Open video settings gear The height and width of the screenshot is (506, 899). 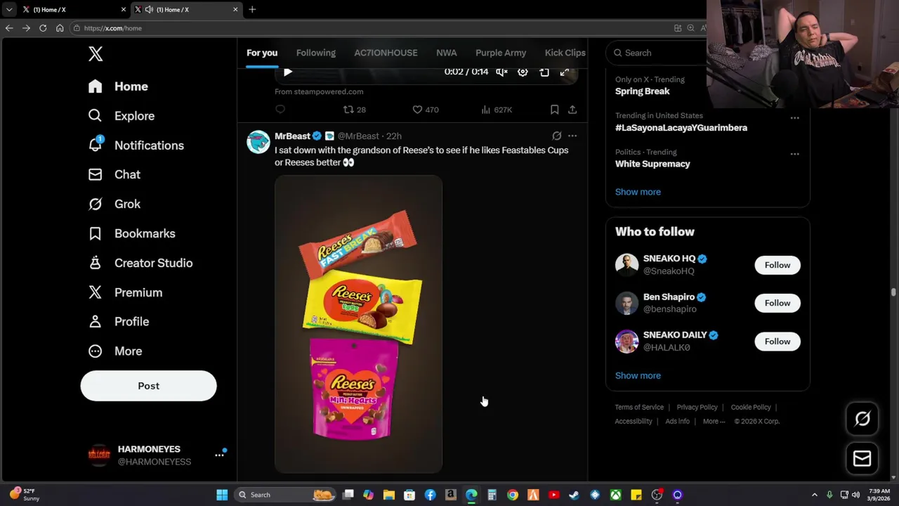point(523,72)
